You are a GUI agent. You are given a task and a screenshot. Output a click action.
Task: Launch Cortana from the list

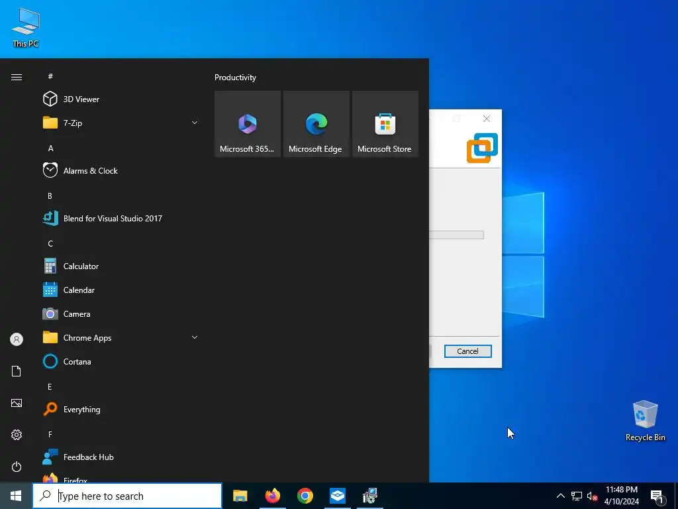click(121, 361)
